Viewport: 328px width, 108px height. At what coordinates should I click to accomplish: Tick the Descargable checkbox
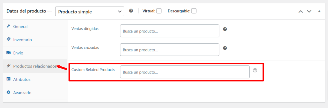(194, 11)
